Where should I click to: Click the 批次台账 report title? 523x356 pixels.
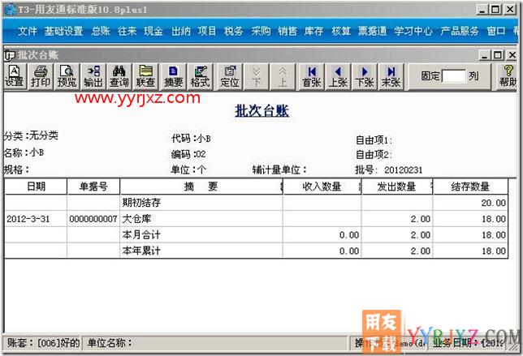261,110
